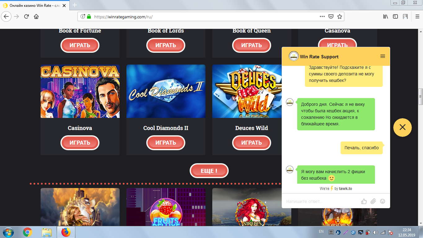Viewport: 423px width, 238px height.
Task: Close the chat widget with yellow X
Action: pyautogui.click(x=403, y=127)
